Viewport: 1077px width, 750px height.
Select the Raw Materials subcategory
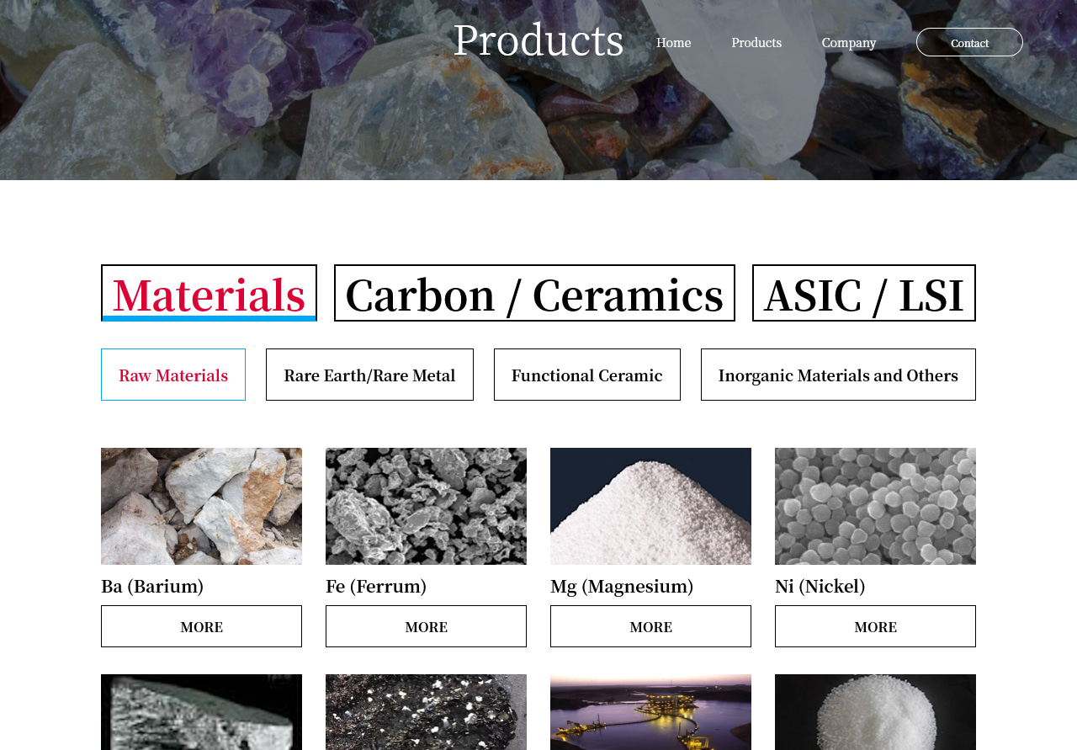click(x=173, y=375)
